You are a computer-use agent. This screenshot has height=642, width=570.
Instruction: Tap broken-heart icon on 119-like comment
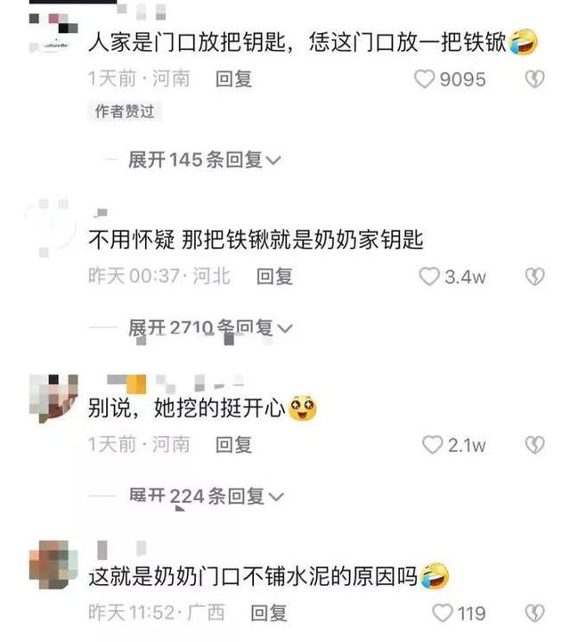pos(534,613)
